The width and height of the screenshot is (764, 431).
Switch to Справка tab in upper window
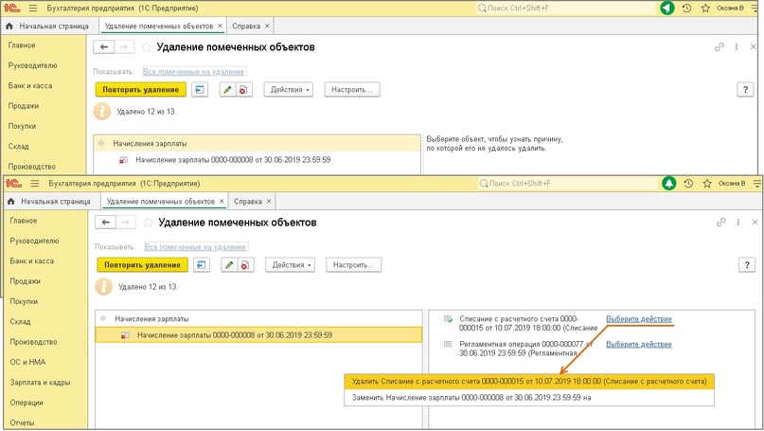[x=246, y=27]
